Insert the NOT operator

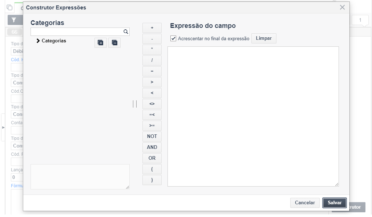click(152, 137)
